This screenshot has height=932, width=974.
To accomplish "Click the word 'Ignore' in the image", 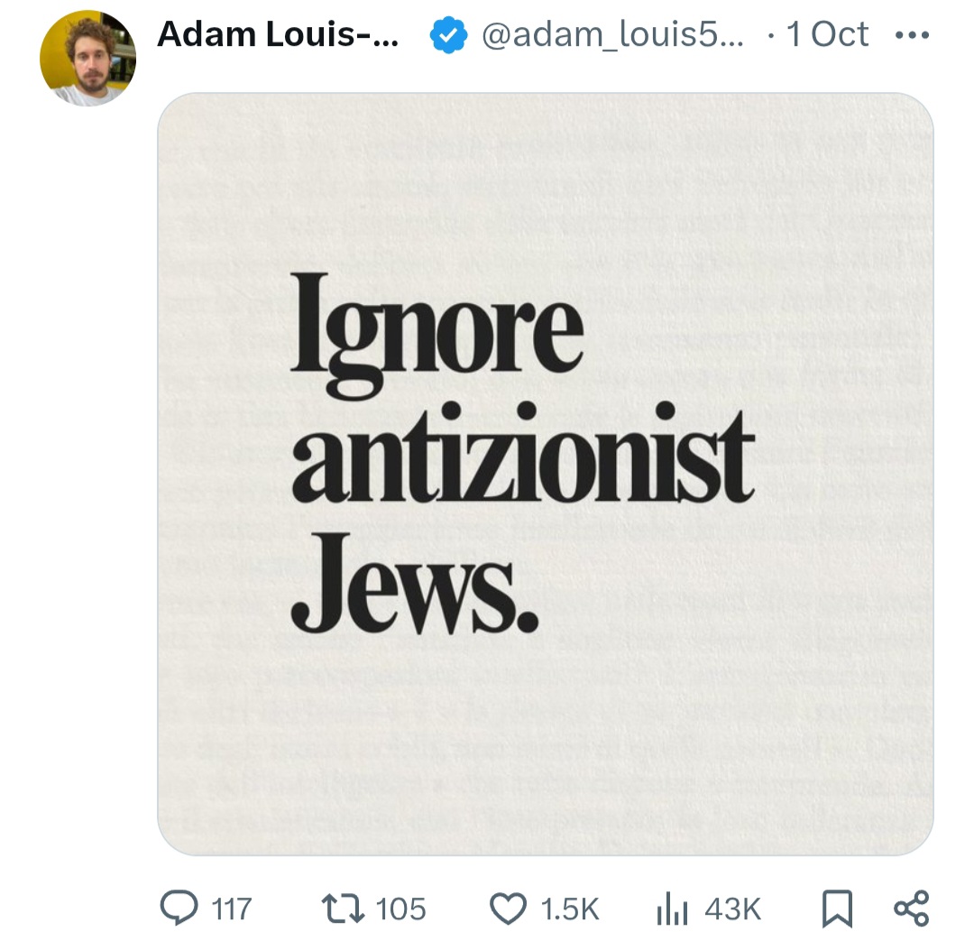I will pyautogui.click(x=437, y=336).
